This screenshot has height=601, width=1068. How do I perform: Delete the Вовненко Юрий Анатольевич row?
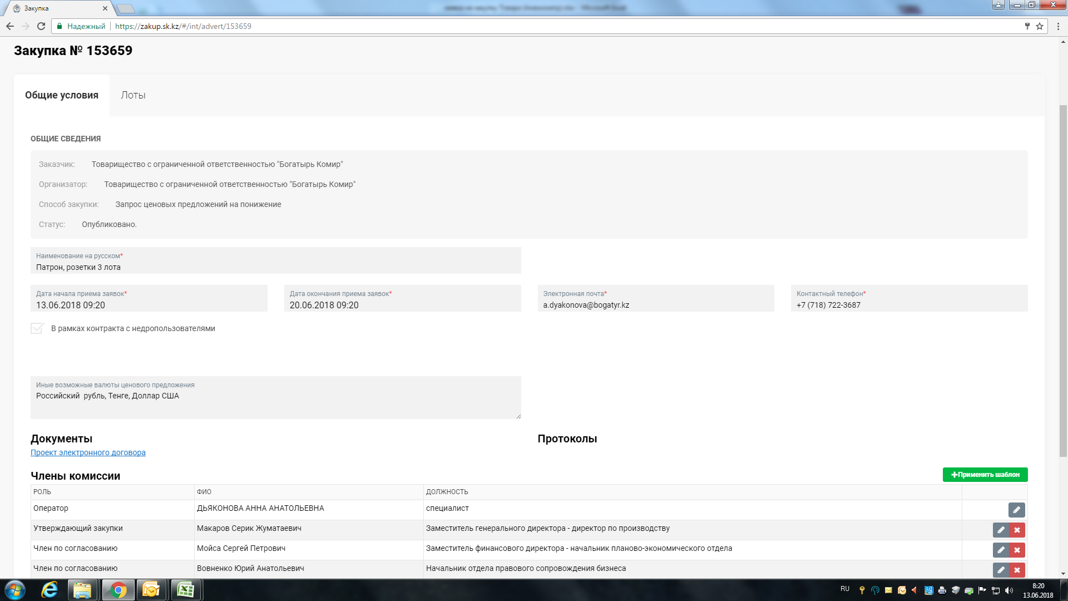(x=1017, y=570)
